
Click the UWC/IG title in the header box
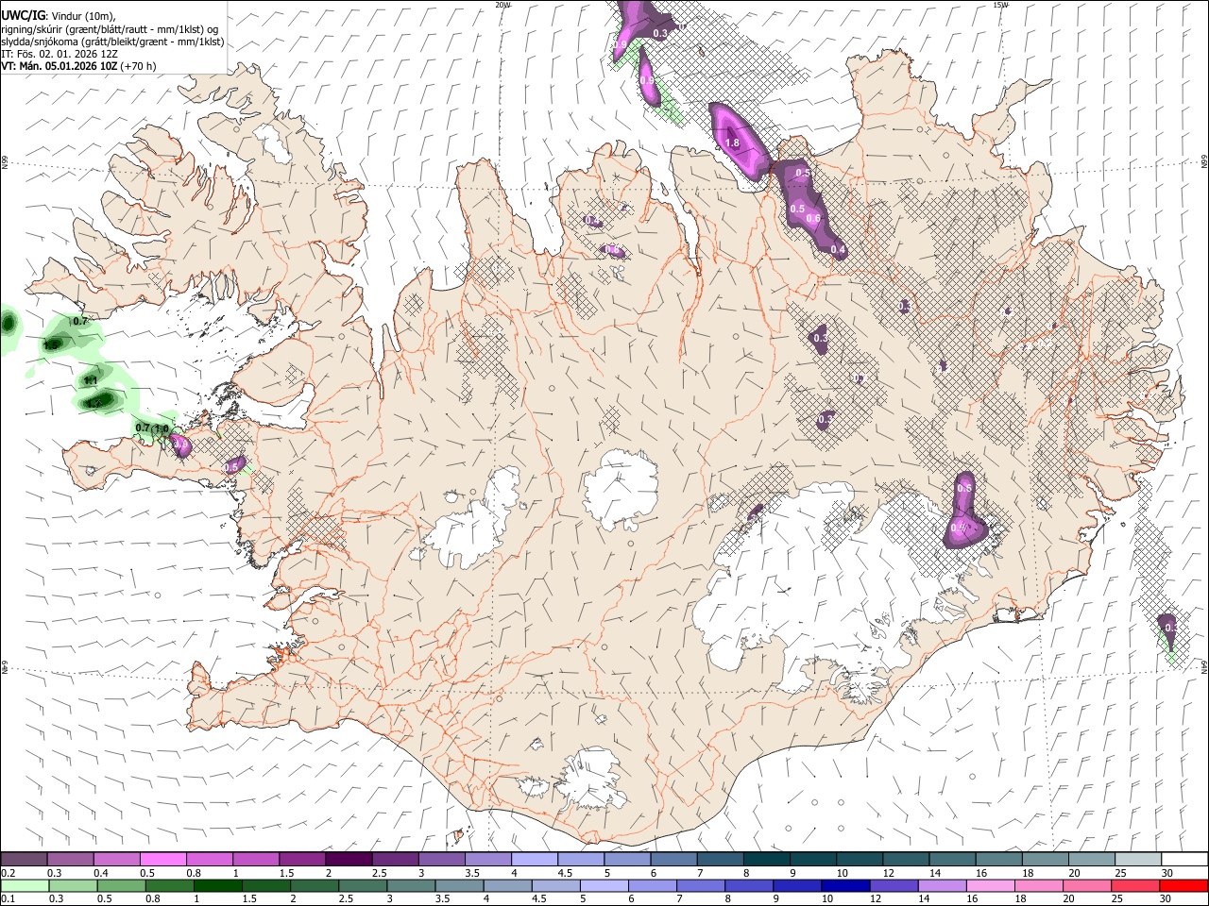pyautogui.click(x=22, y=13)
